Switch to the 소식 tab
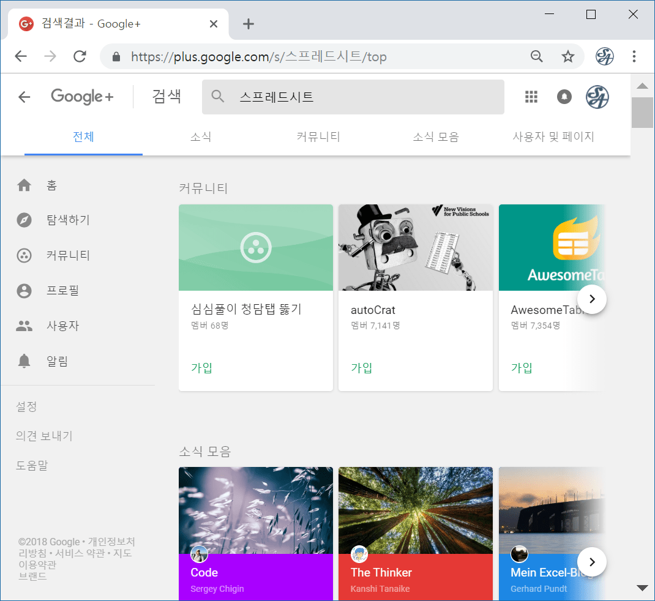This screenshot has height=601, width=655. coord(201,137)
